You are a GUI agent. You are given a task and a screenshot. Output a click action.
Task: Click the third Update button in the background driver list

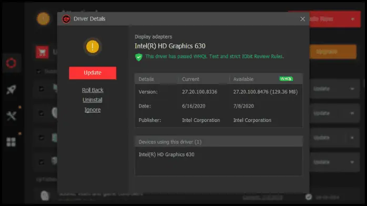point(322,138)
